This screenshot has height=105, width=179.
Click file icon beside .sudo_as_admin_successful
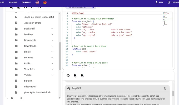[16, 17]
